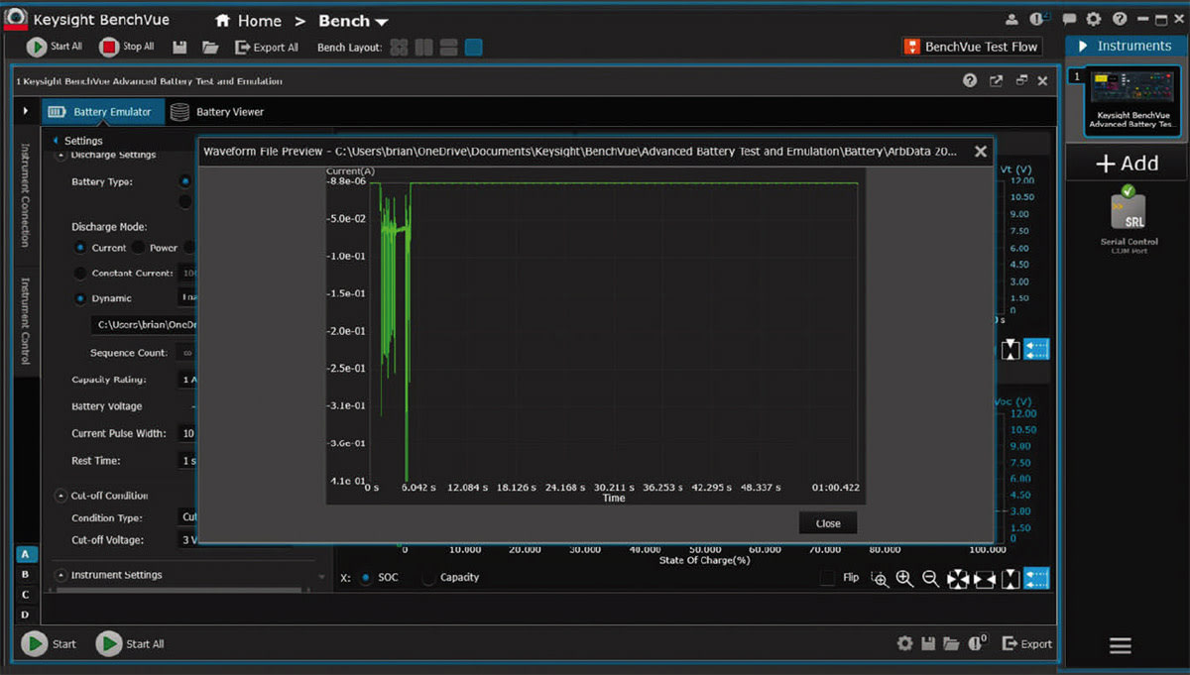The image size is (1190, 675).
Task: Expand the left side panel arrow
Action: coord(26,111)
